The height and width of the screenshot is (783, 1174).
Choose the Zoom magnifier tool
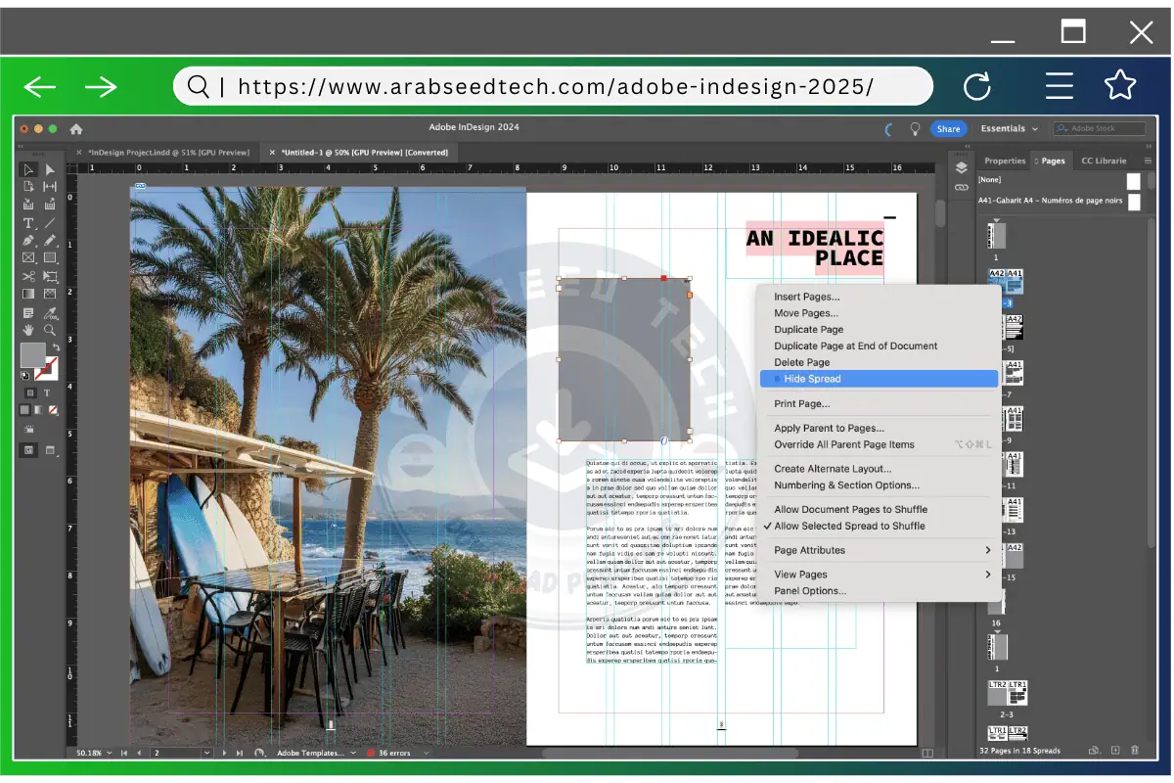click(50, 331)
